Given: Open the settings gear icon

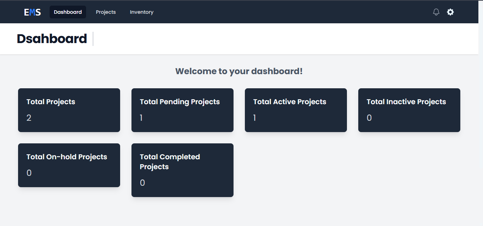Looking at the screenshot, I should [x=450, y=12].
